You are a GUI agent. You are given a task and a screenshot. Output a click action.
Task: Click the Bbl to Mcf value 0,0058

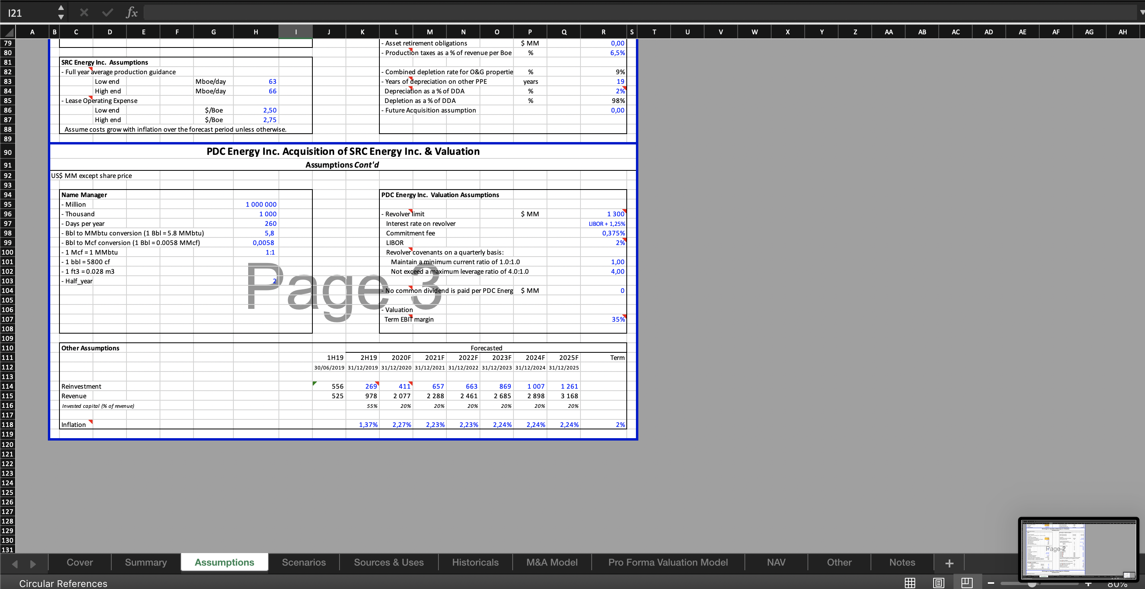point(256,243)
